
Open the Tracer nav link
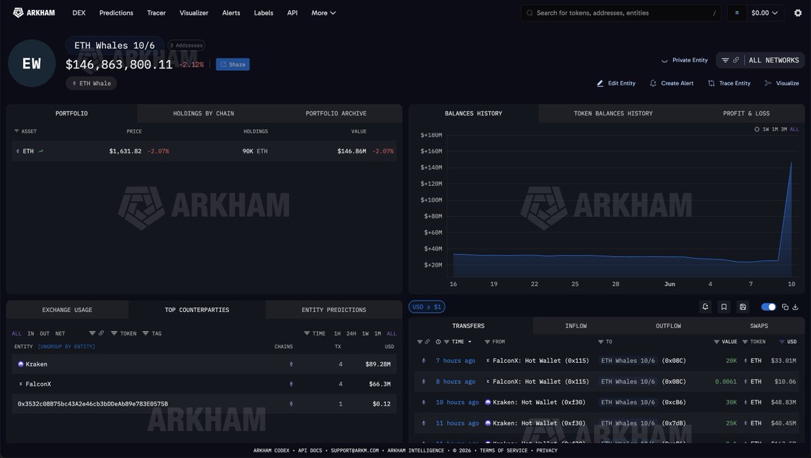pyautogui.click(x=156, y=13)
